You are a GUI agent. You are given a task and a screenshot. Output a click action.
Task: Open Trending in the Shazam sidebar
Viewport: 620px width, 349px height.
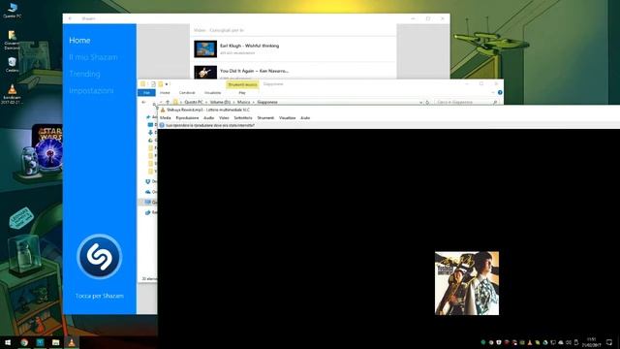(84, 74)
